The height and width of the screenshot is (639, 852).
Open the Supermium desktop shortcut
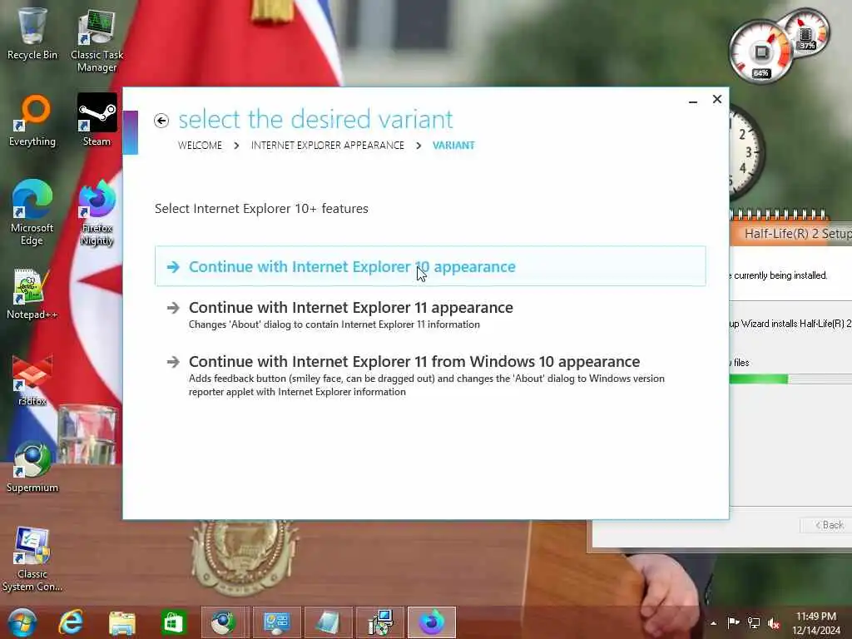click(x=32, y=468)
